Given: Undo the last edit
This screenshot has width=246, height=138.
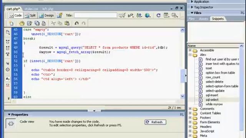Looking at the screenshot, I should [x=76, y=23].
